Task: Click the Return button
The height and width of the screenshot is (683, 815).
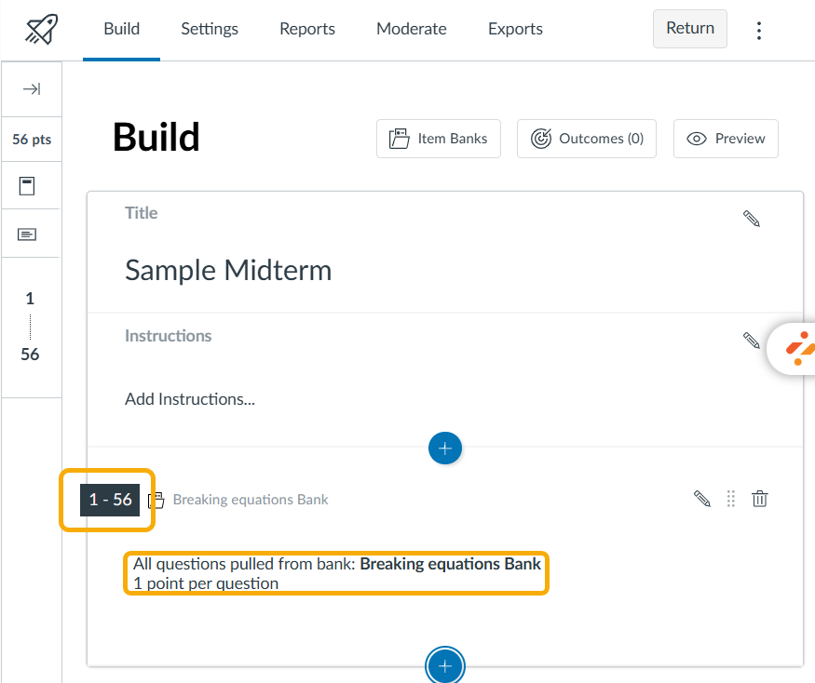Action: click(x=690, y=29)
